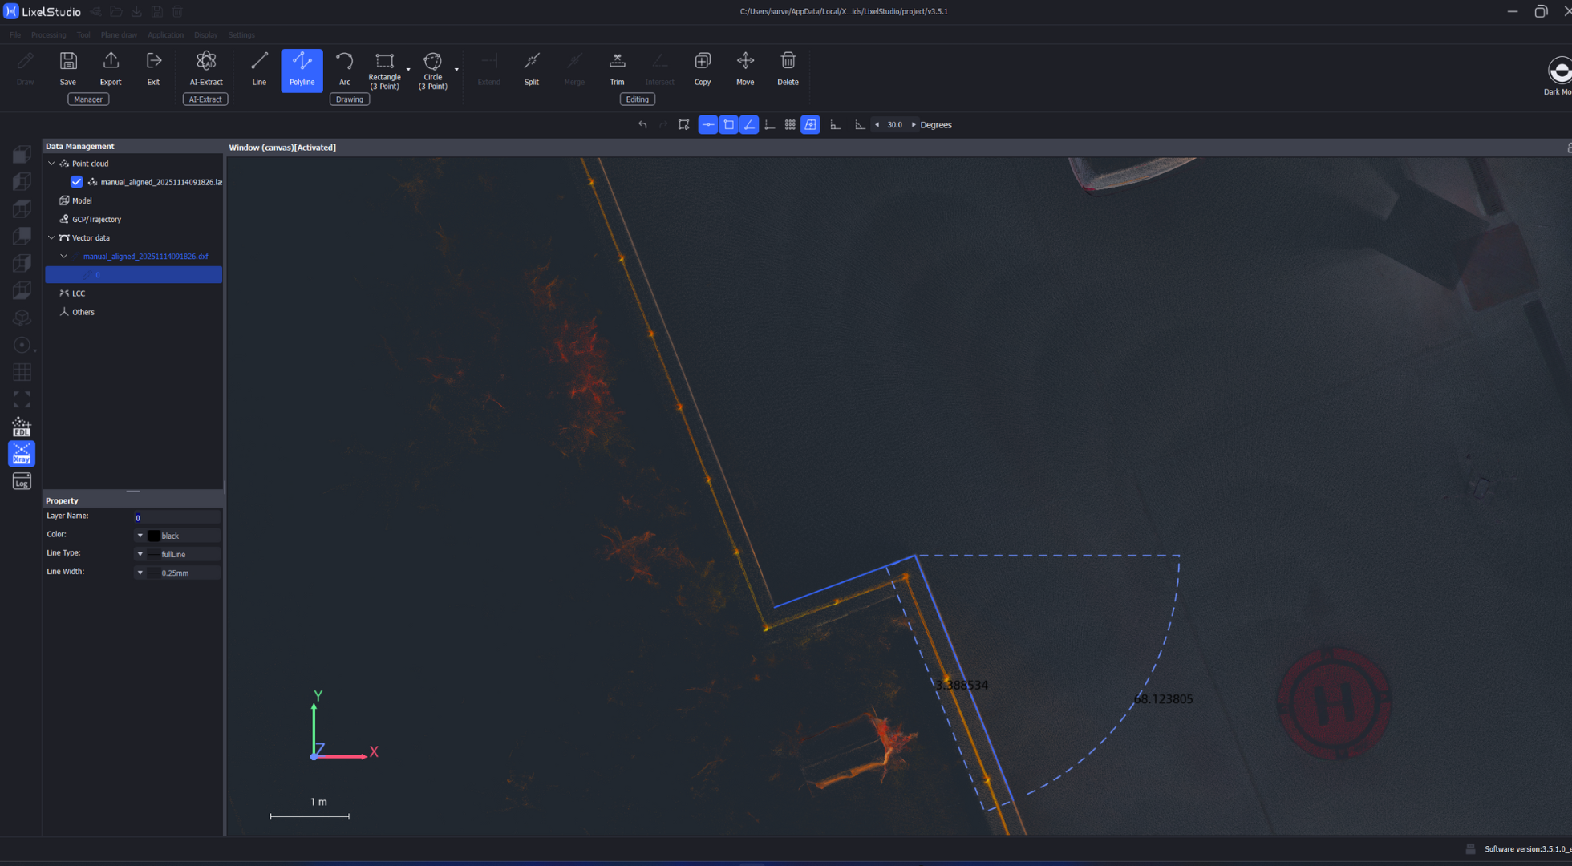Open the Processing menu
Image resolution: width=1572 pixels, height=866 pixels.
[x=48, y=35]
